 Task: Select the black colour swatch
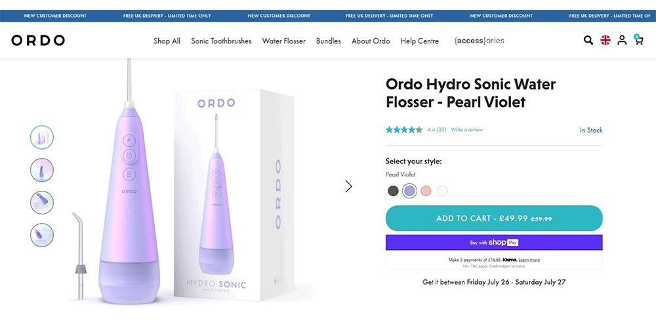tap(393, 191)
